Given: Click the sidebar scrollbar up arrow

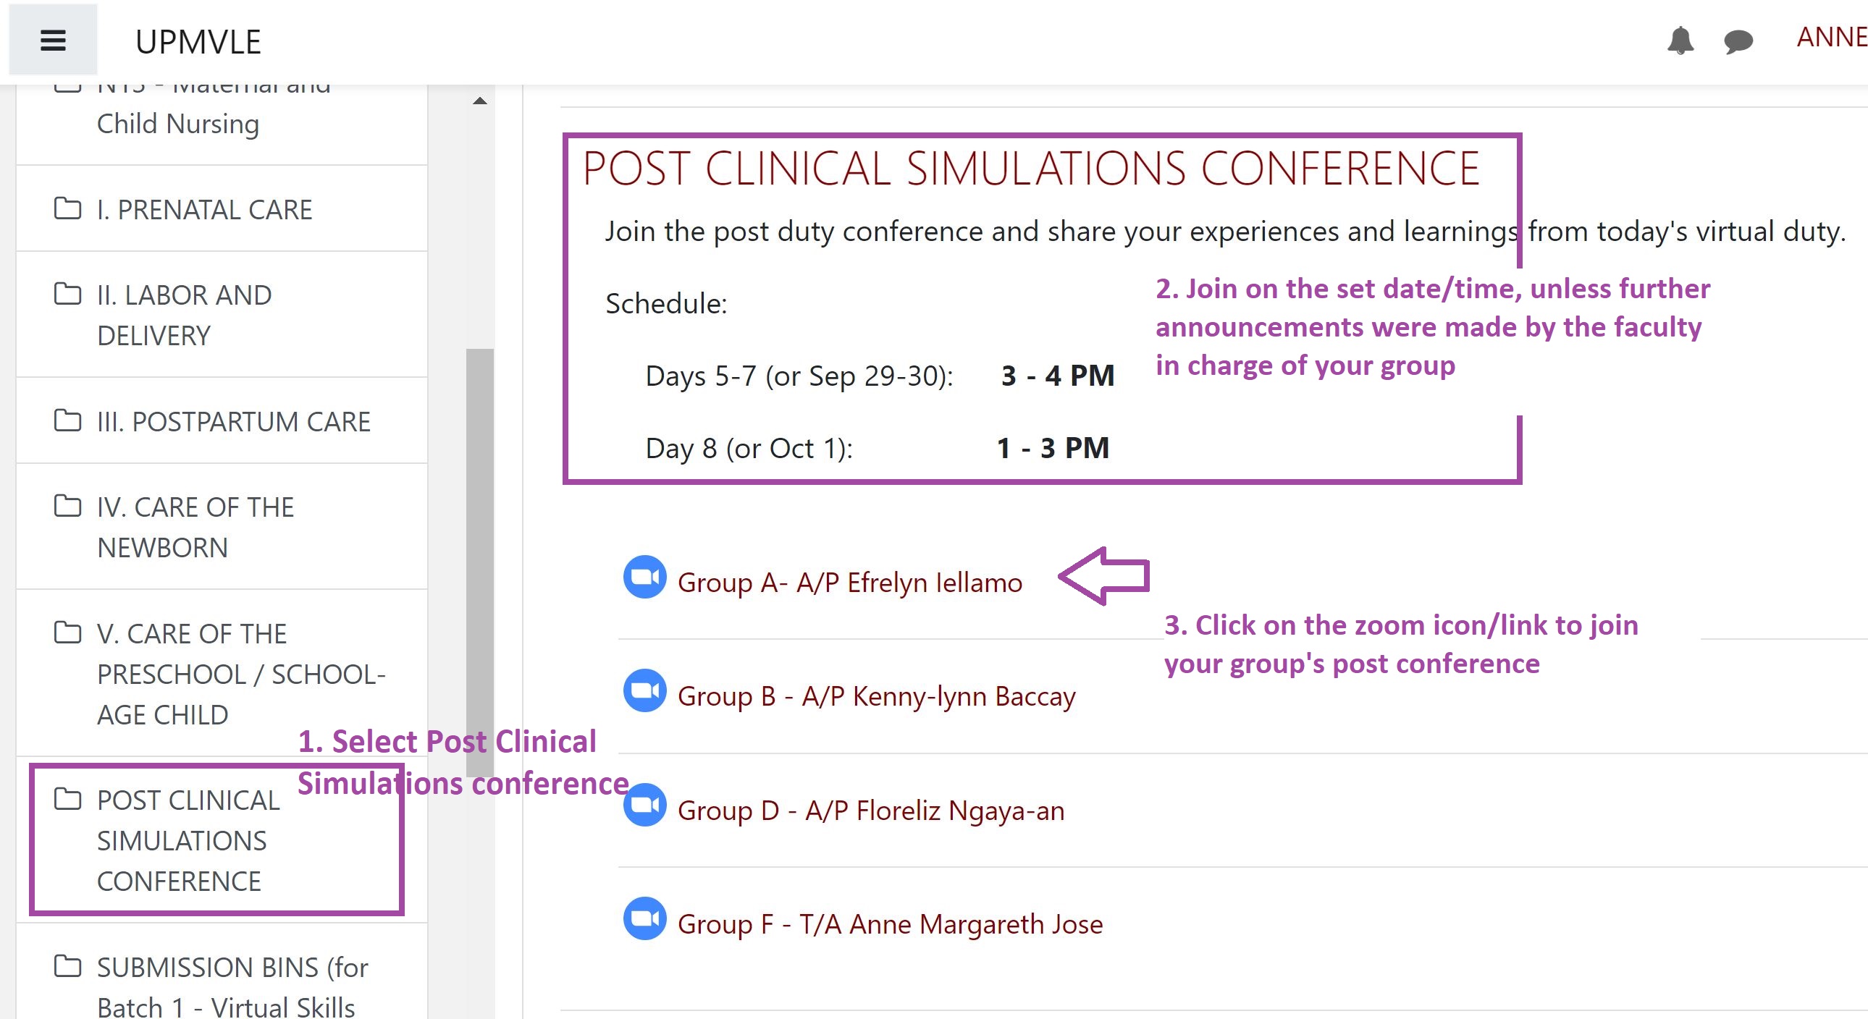Looking at the screenshot, I should pos(480,101).
